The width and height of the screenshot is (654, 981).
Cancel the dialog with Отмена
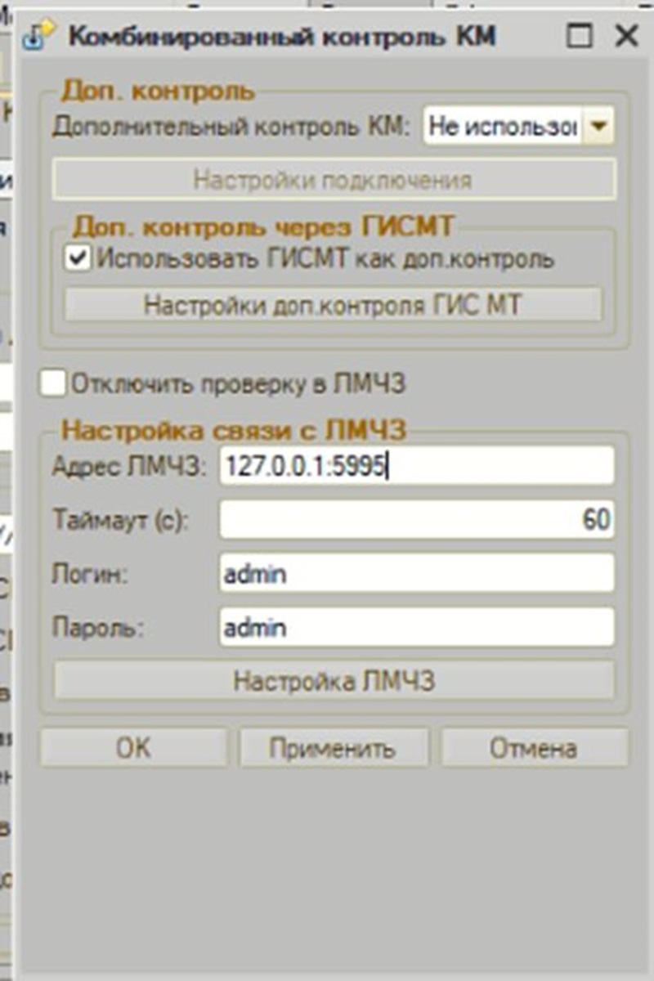[x=534, y=747]
